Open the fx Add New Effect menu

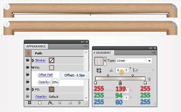pos(50,103)
